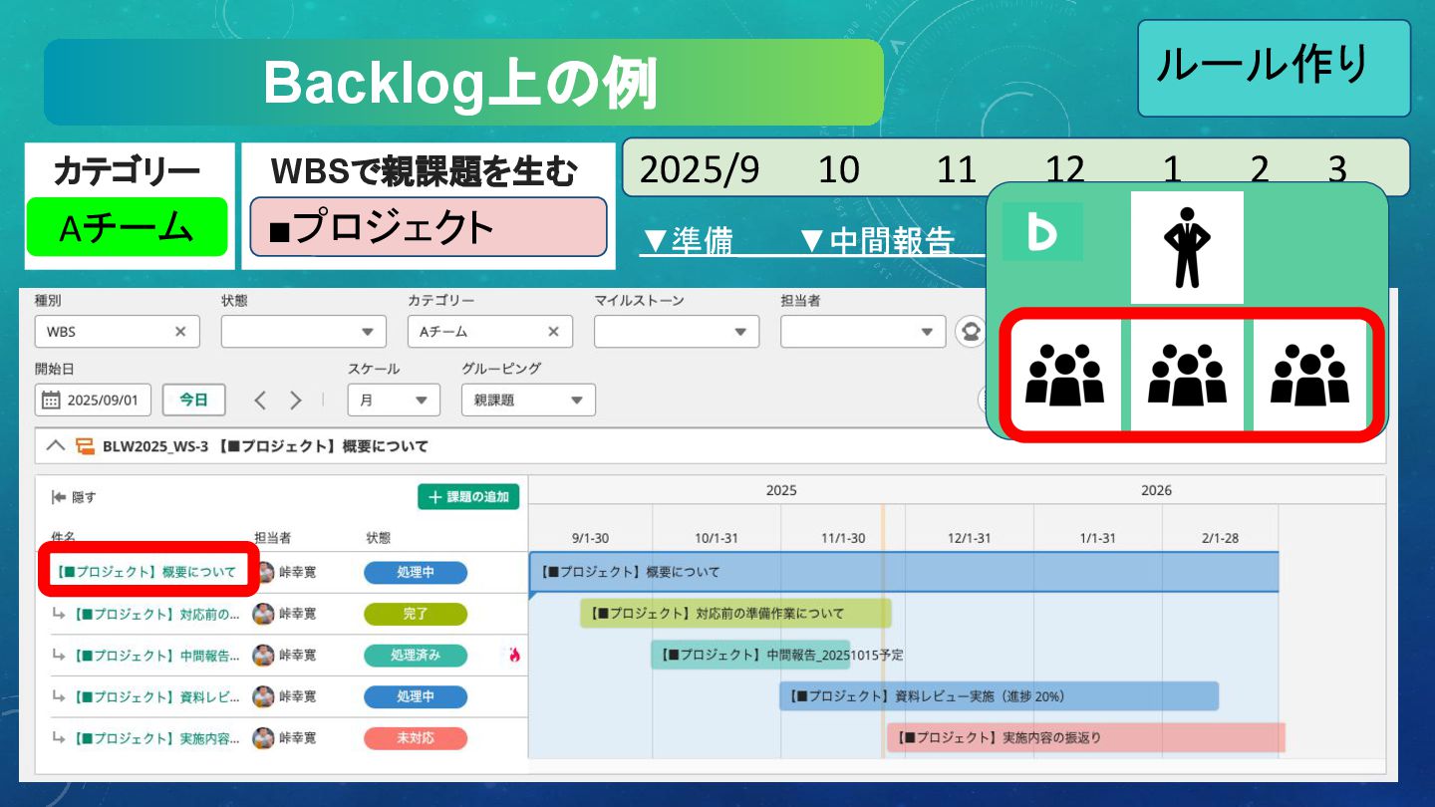Click assignee avatar in 中間報告 row
This screenshot has width=1435, height=807.
[x=264, y=656]
